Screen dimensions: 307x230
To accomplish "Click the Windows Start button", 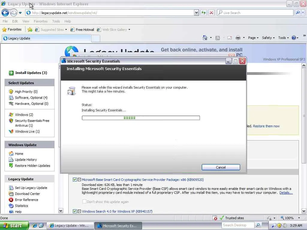I will coord(14,226).
